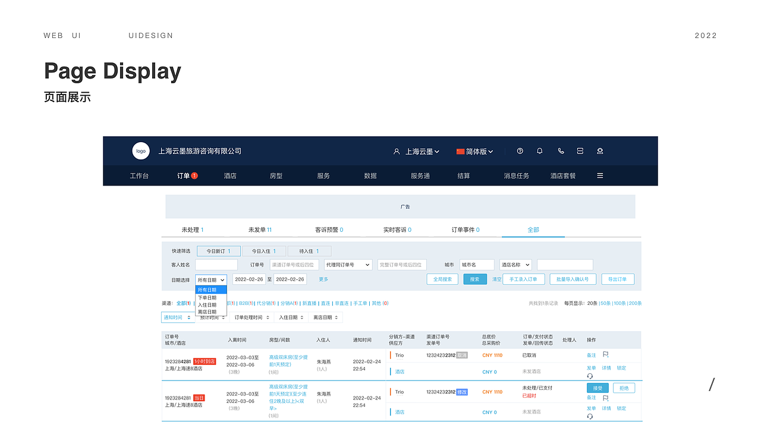
Task: Focus the 客人姓名 input field
Action: pos(216,265)
